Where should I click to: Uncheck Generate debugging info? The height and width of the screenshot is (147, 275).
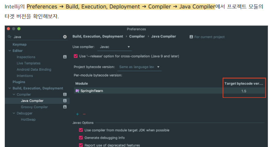[x=81, y=138]
